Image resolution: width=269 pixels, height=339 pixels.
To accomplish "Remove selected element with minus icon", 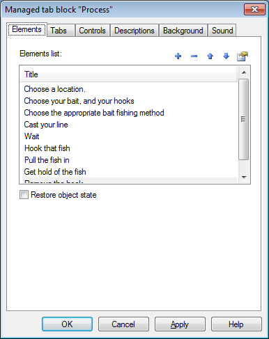I will click(194, 56).
